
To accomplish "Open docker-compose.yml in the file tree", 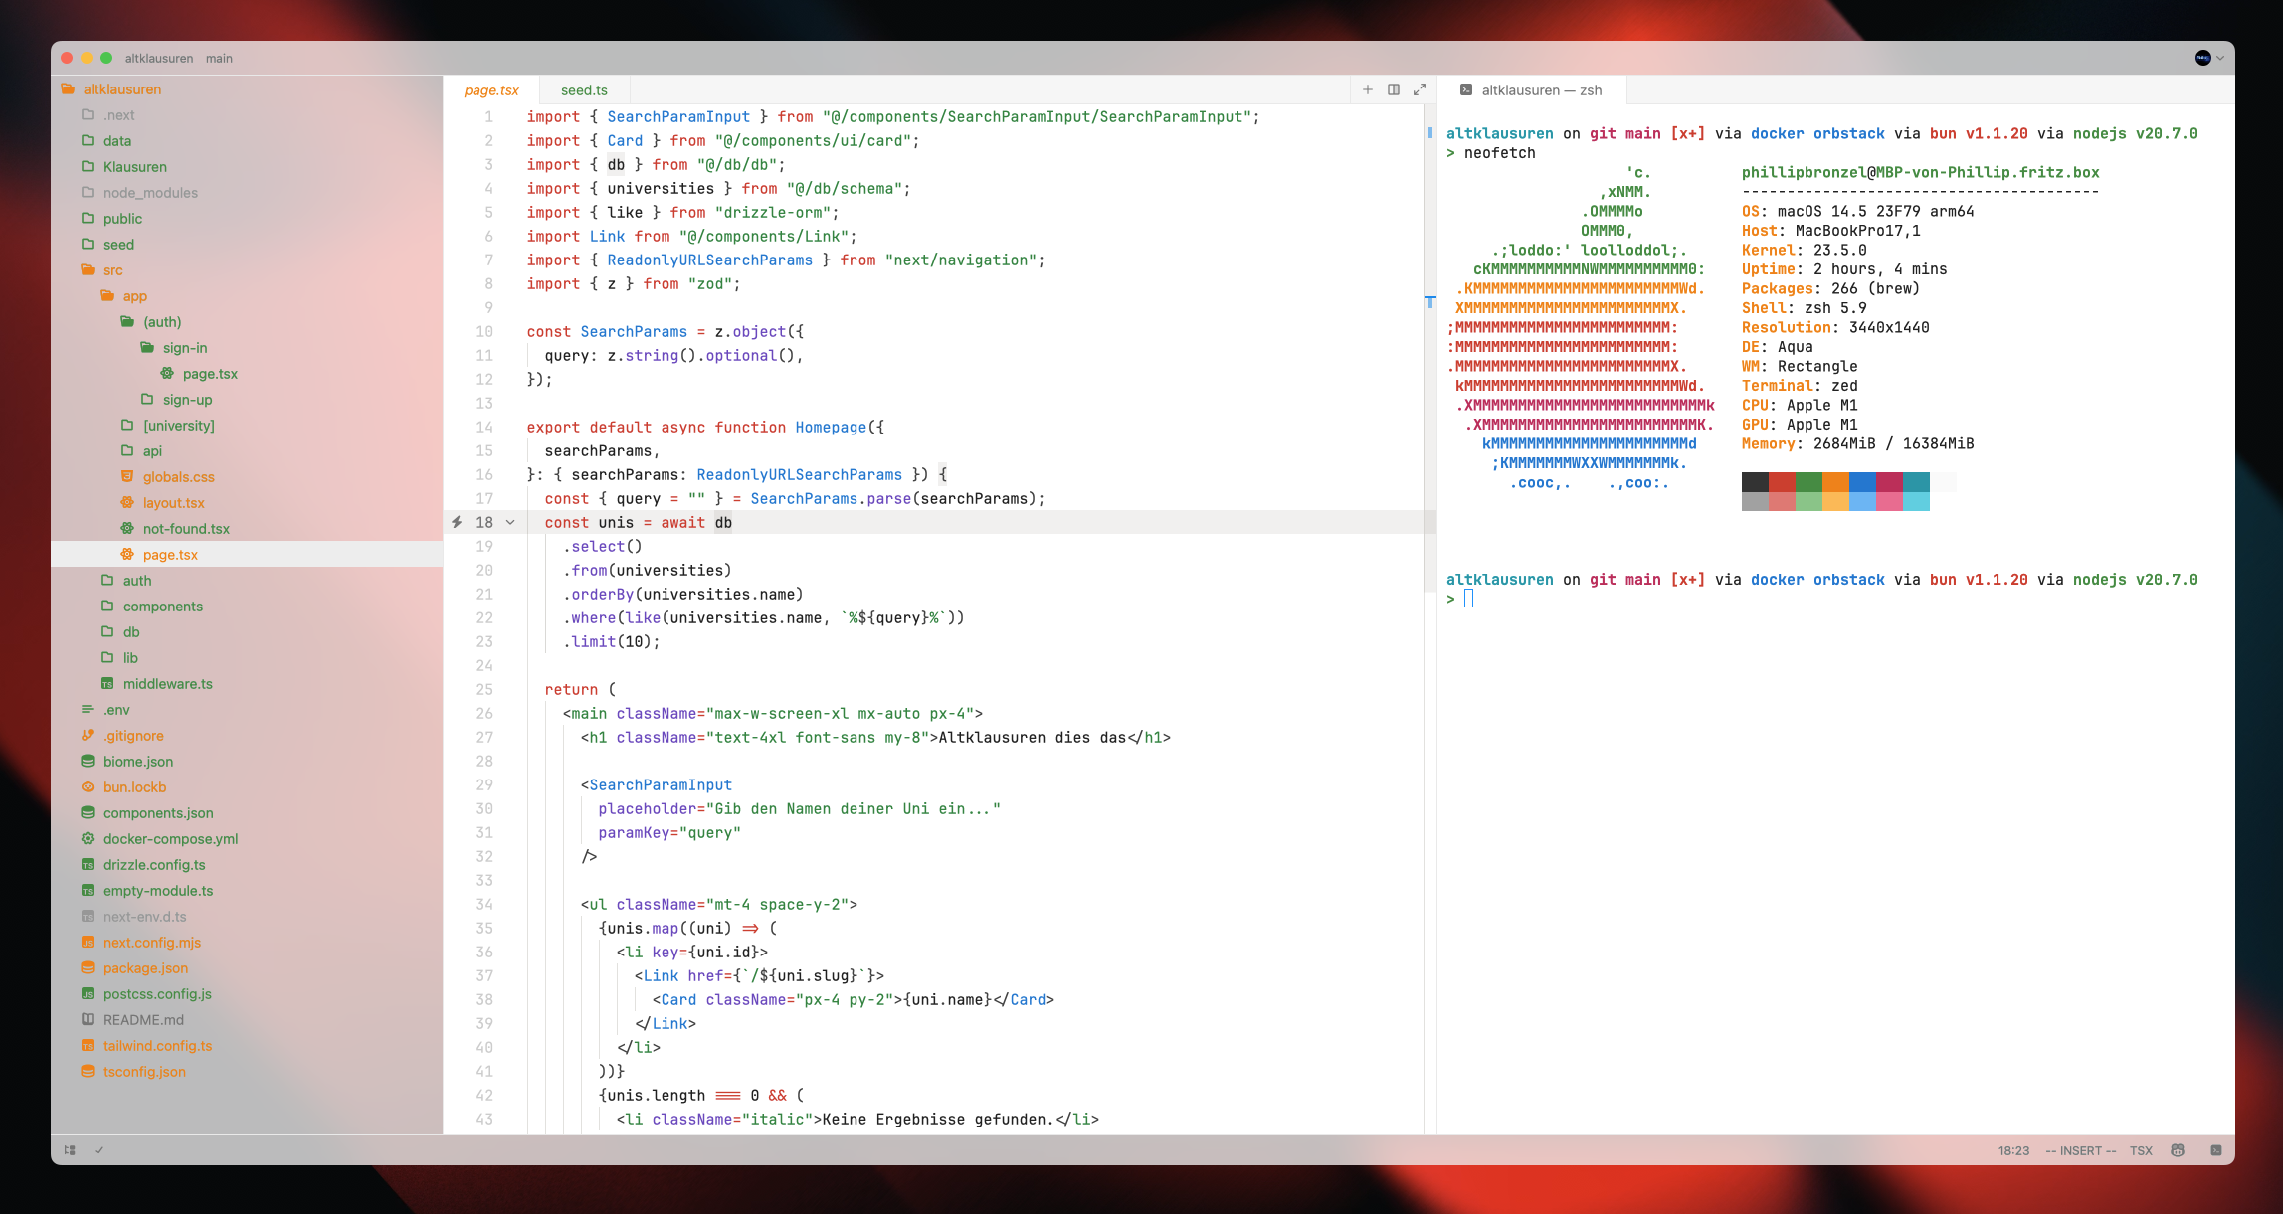I will click(x=247, y=839).
